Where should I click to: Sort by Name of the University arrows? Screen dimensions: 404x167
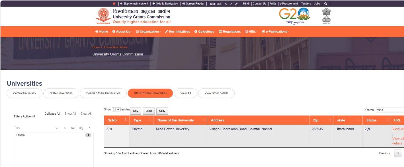tap(204, 120)
